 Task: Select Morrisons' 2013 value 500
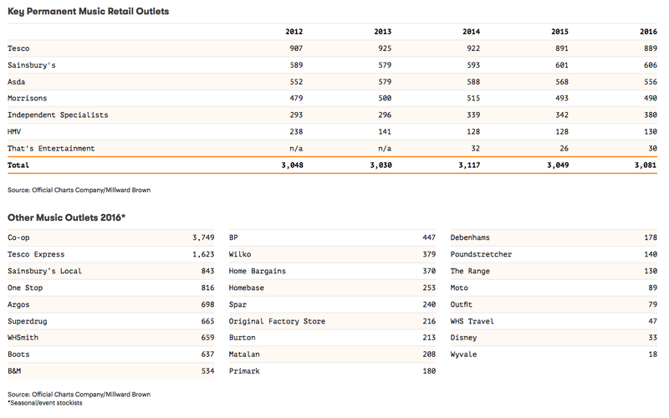[385, 98]
